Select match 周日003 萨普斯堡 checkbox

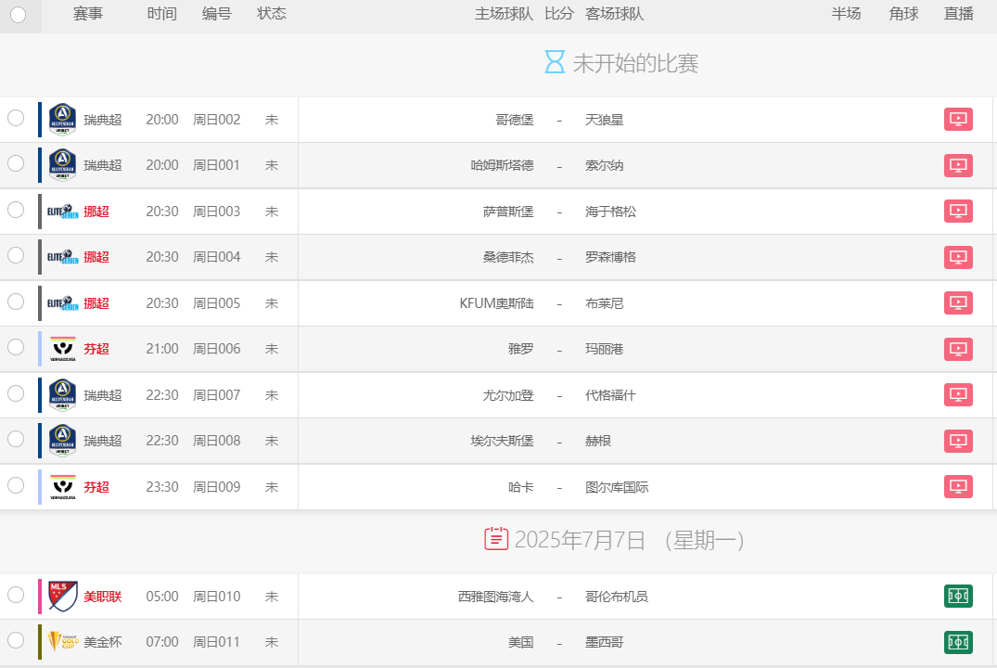(16, 210)
